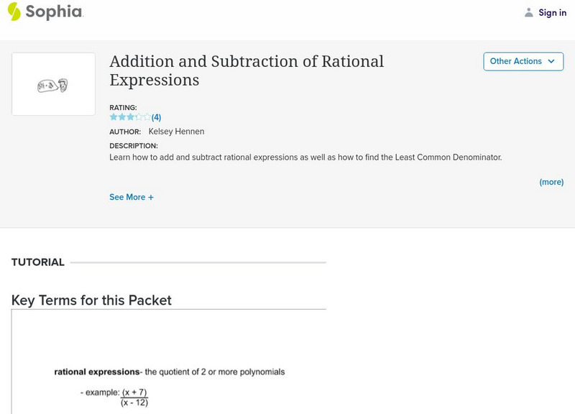The width and height of the screenshot is (575, 414).
Task: Click the Sign in link
Action: coord(552,12)
